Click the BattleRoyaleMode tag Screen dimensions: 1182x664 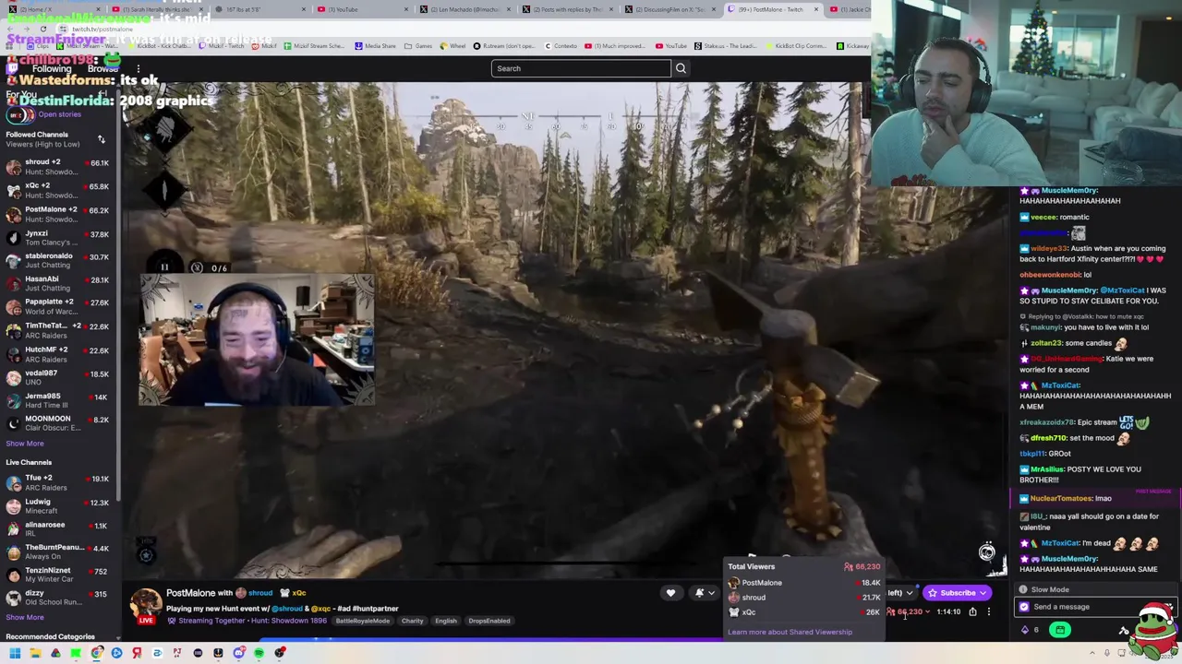click(x=362, y=621)
